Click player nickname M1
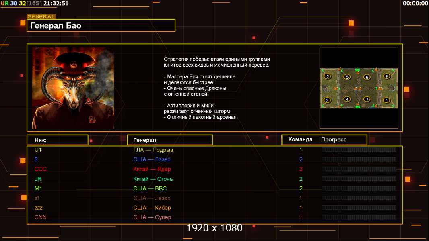 pos(38,188)
